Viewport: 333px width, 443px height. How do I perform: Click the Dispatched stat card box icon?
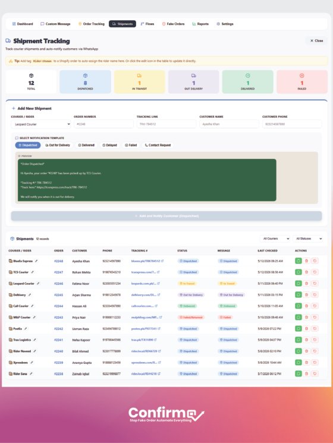pyautogui.click(x=85, y=76)
